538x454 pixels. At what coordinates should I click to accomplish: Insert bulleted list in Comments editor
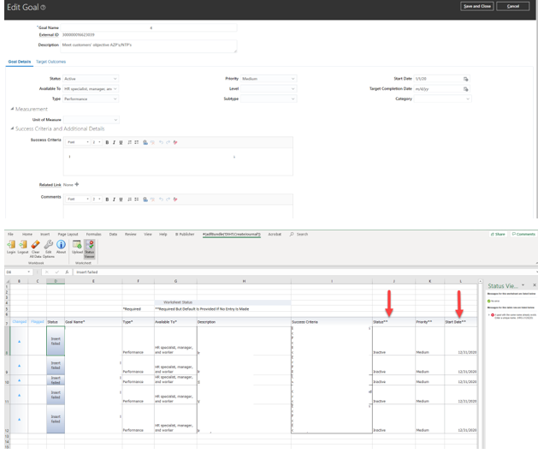tap(137, 200)
